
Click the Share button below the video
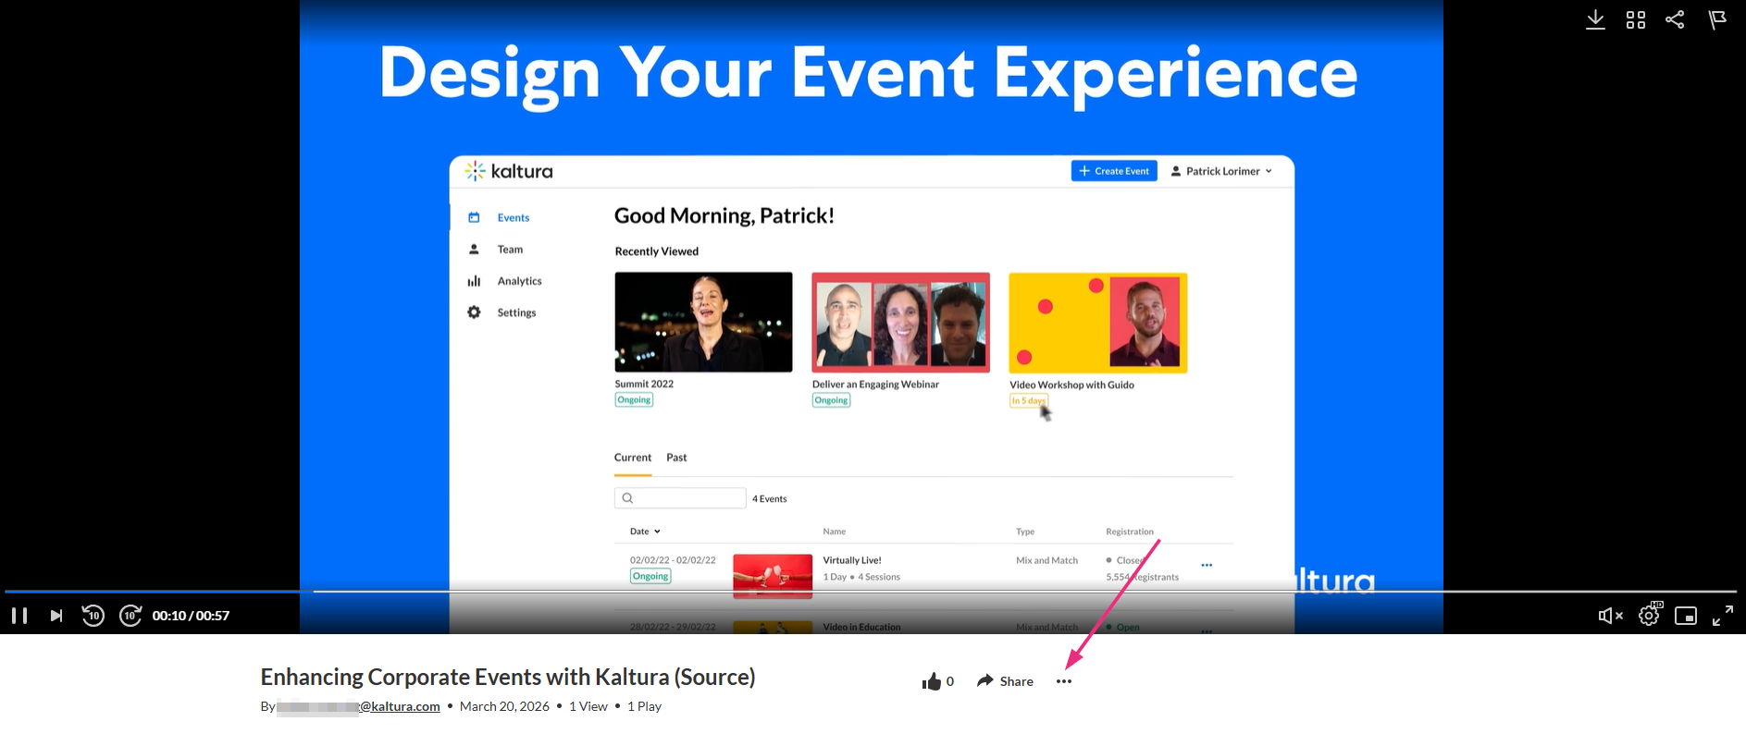(x=1005, y=681)
